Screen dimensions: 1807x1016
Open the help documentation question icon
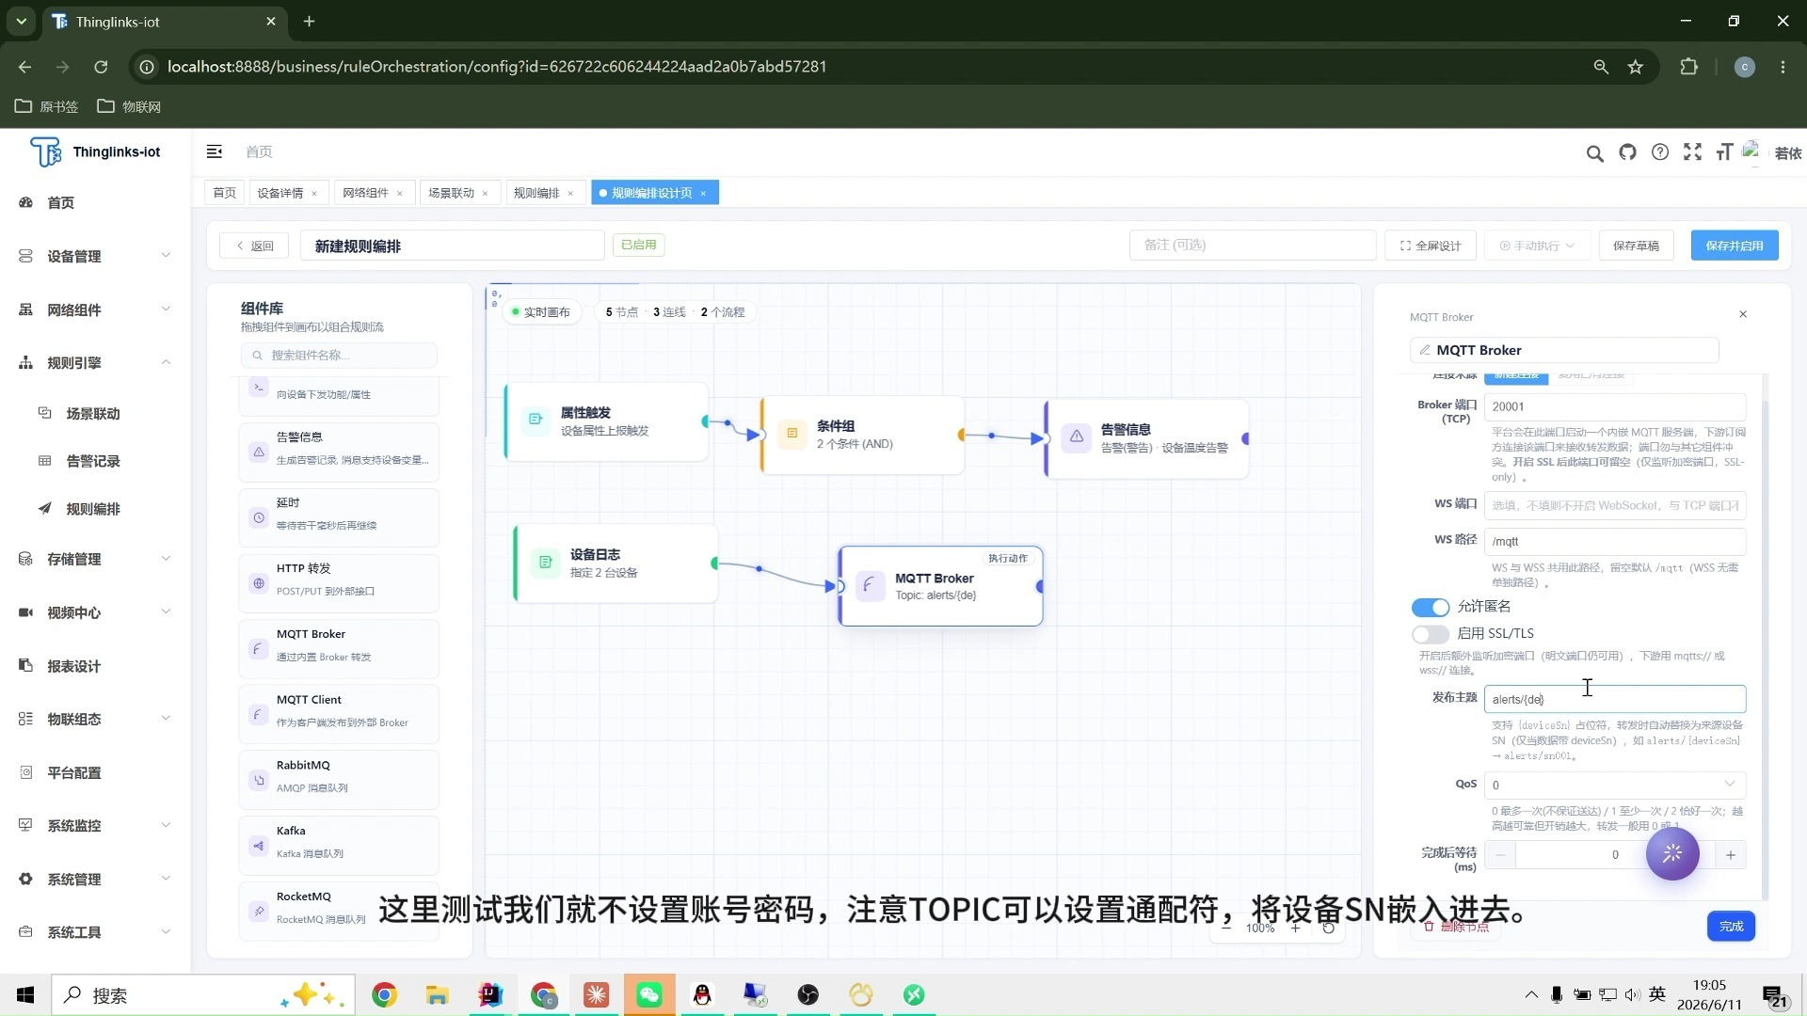pyautogui.click(x=1660, y=152)
